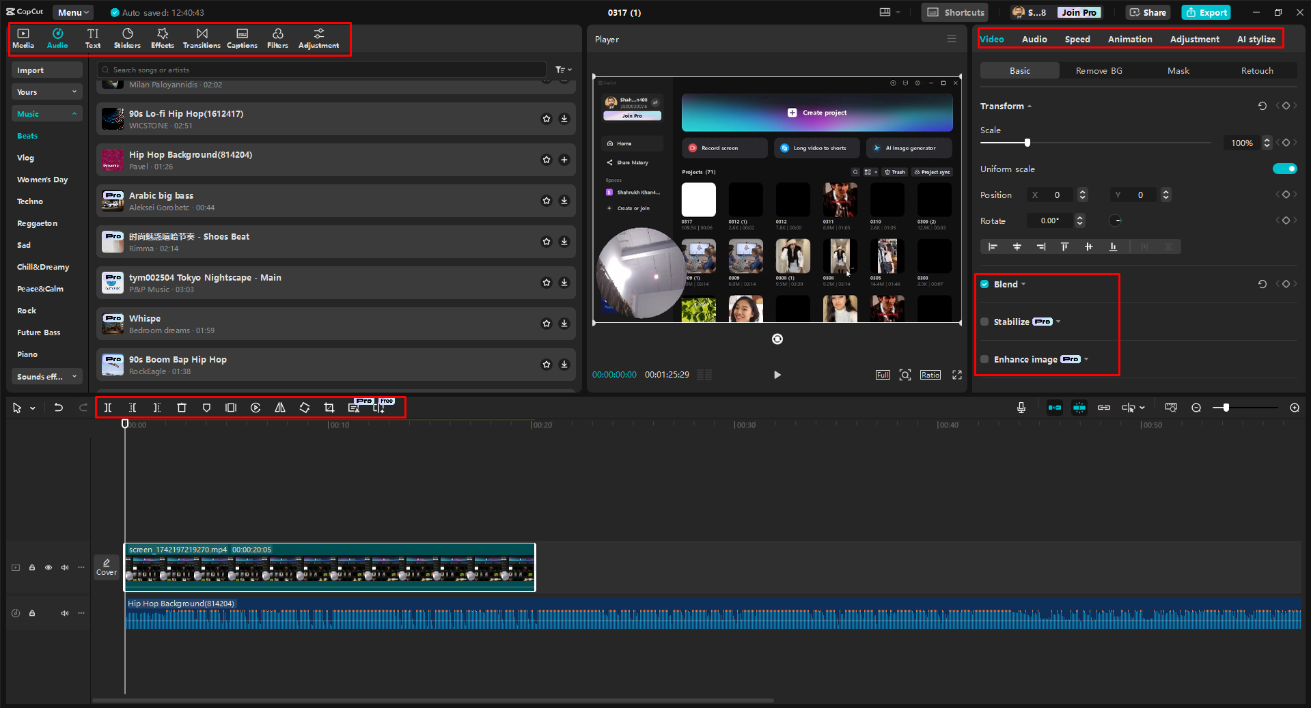
Task: Switch to the Speed tab
Action: tap(1077, 39)
